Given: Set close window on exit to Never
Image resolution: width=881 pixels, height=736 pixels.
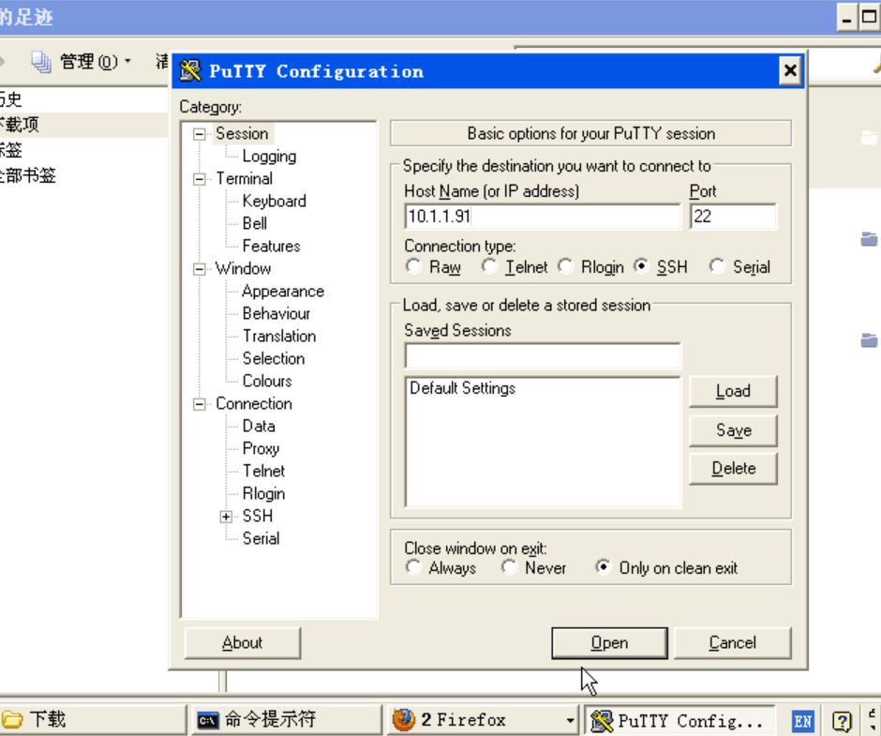Looking at the screenshot, I should pyautogui.click(x=510, y=566).
